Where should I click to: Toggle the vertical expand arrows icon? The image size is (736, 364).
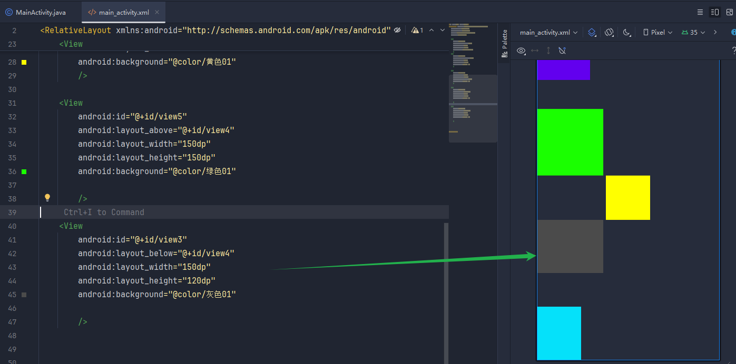tap(548, 50)
